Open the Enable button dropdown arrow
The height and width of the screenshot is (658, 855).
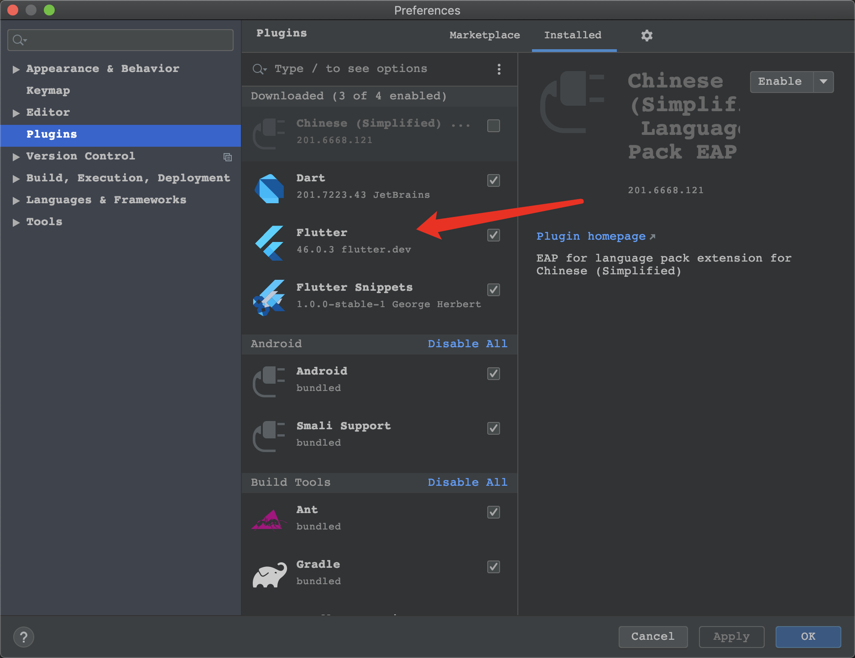point(824,82)
